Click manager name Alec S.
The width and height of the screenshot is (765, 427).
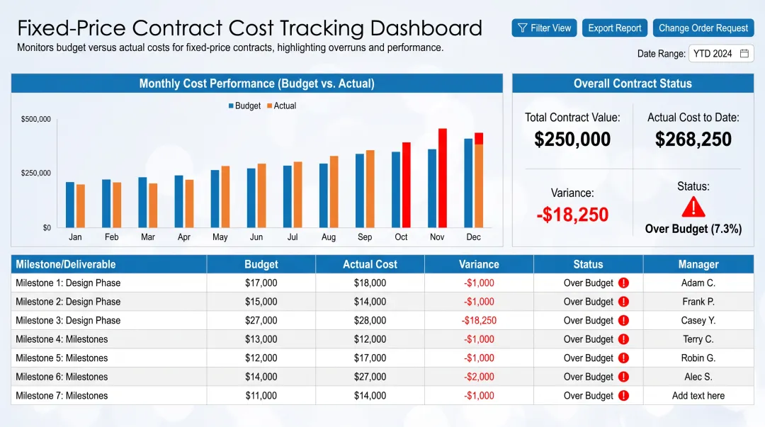[698, 377]
